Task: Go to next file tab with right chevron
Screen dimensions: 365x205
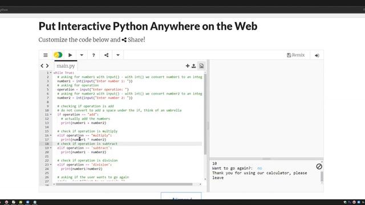Action: [x=47, y=66]
